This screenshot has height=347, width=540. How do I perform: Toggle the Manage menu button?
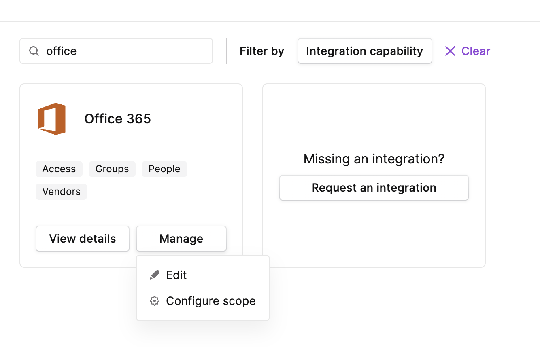(x=181, y=239)
